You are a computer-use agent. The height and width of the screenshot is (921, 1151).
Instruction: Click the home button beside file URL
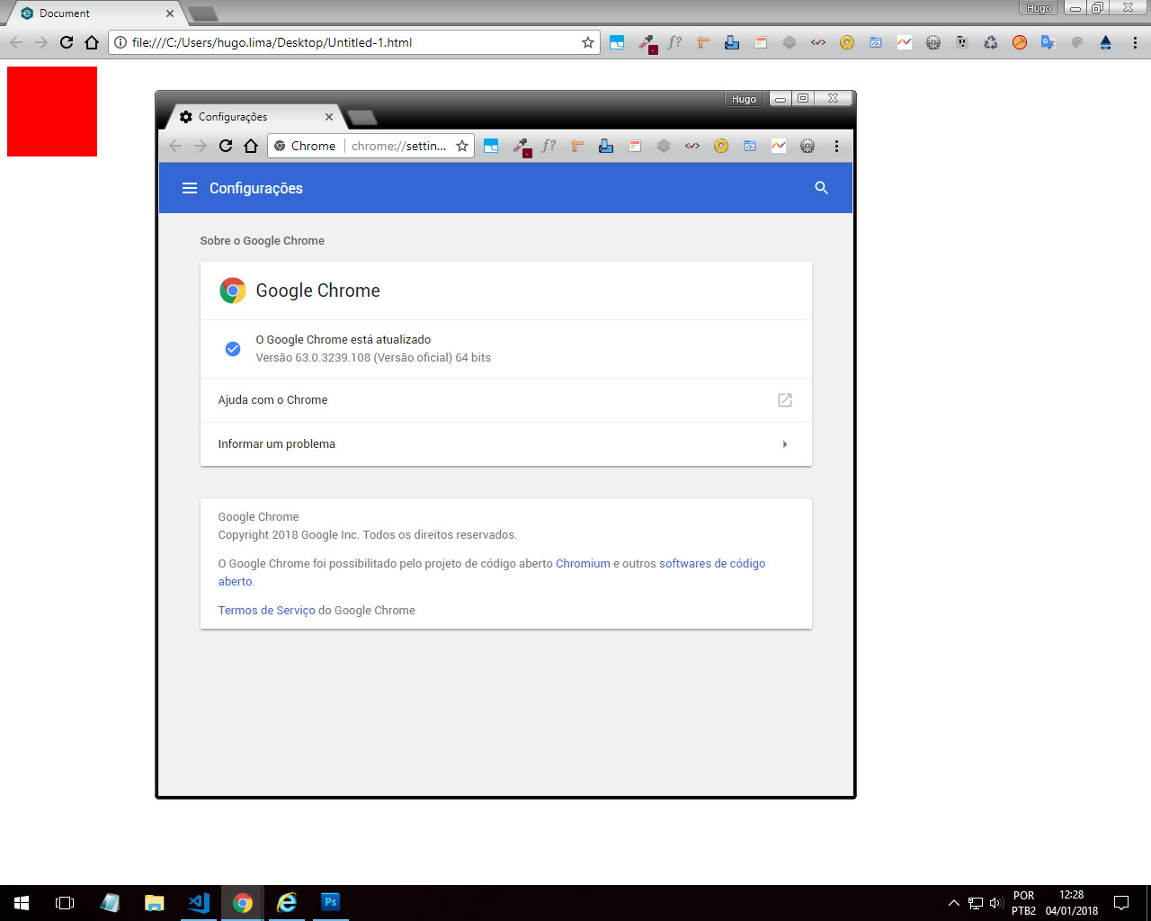[92, 42]
